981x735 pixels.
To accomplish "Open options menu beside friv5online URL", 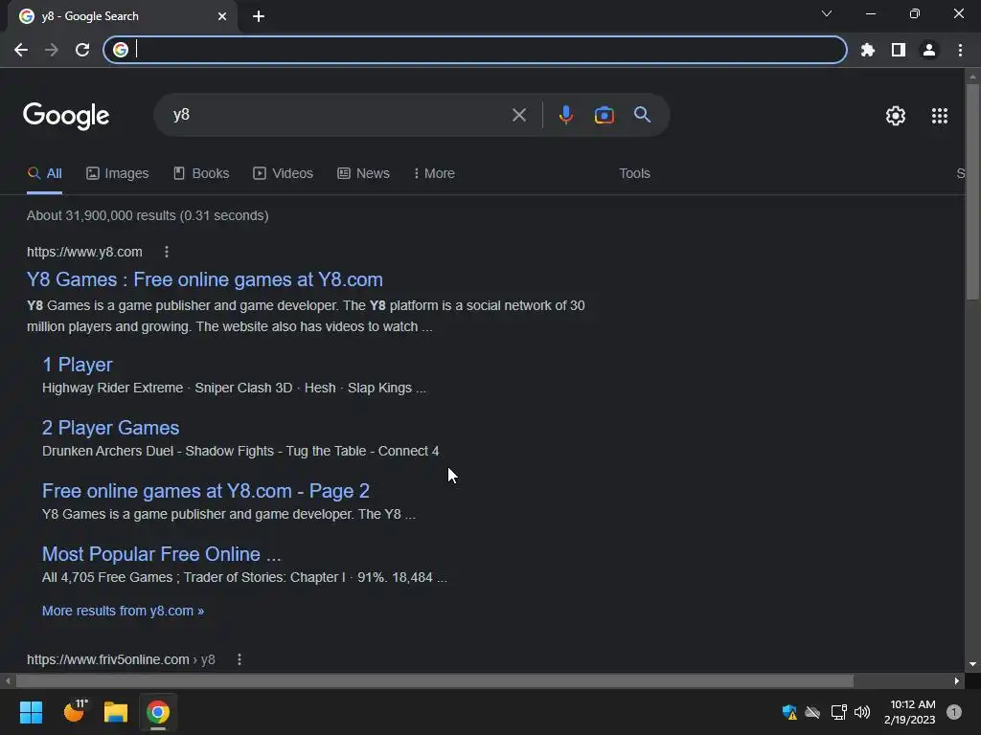I will pos(239,659).
